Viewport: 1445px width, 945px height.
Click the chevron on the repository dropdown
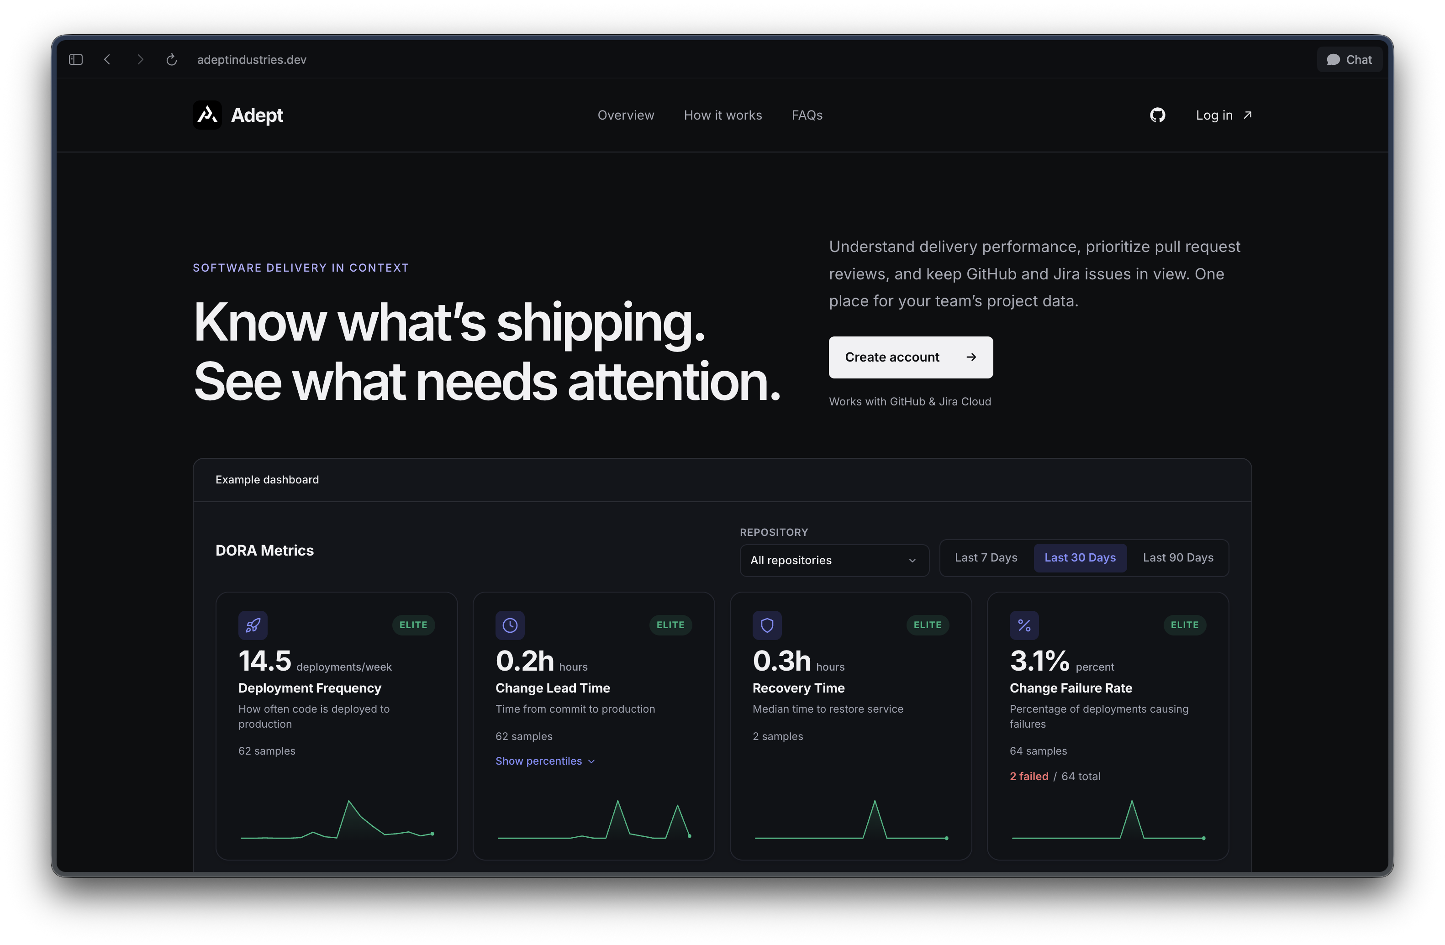912,560
